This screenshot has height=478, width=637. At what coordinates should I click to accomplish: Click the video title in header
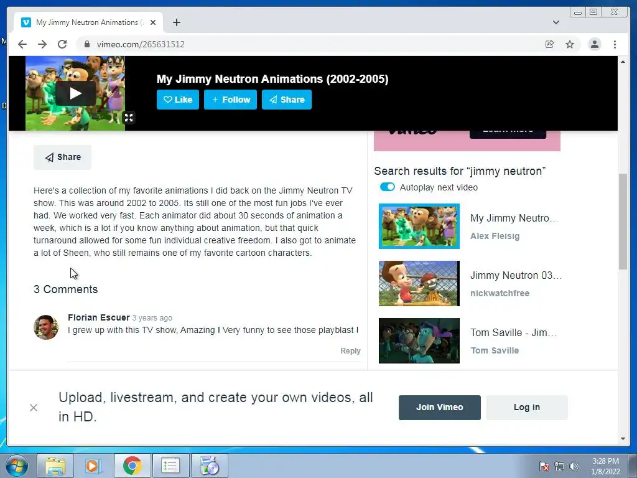tap(272, 79)
